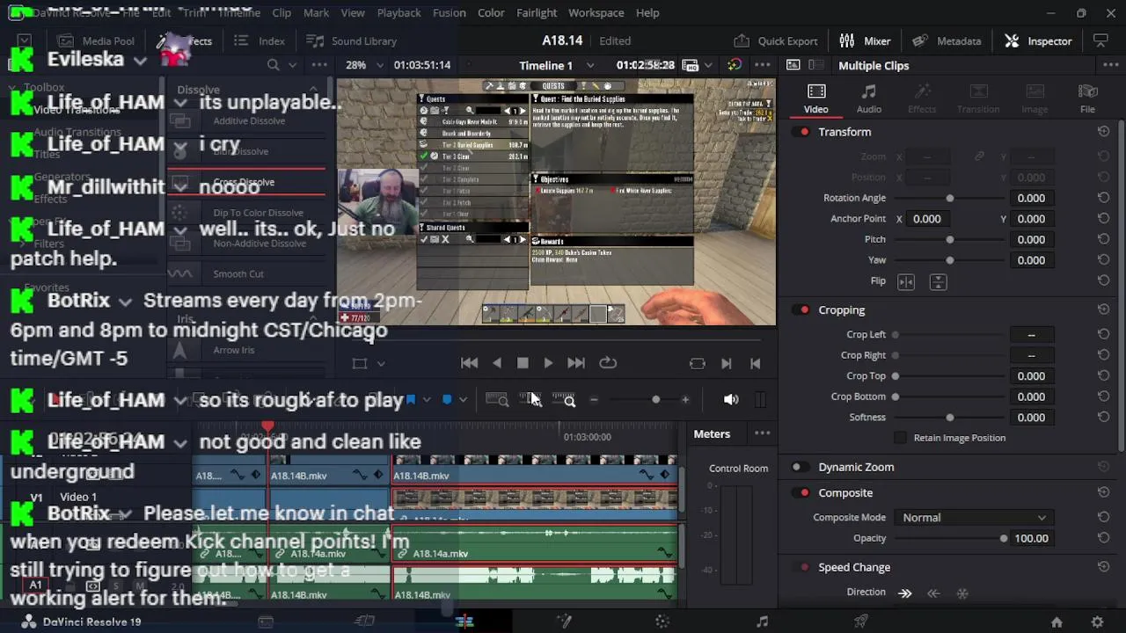The height and width of the screenshot is (633, 1126).
Task: Jump to last frame transport button
Action: 576,363
